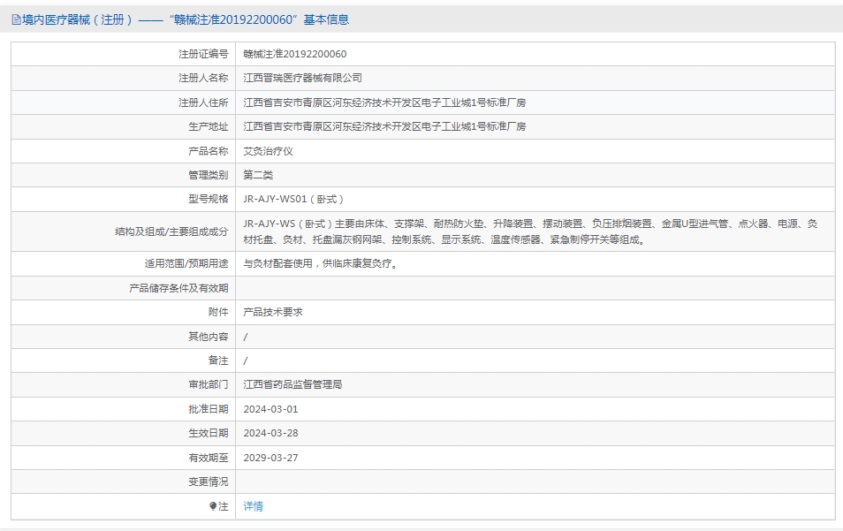
Task: Click the 批准日期 label
Action: click(209, 409)
